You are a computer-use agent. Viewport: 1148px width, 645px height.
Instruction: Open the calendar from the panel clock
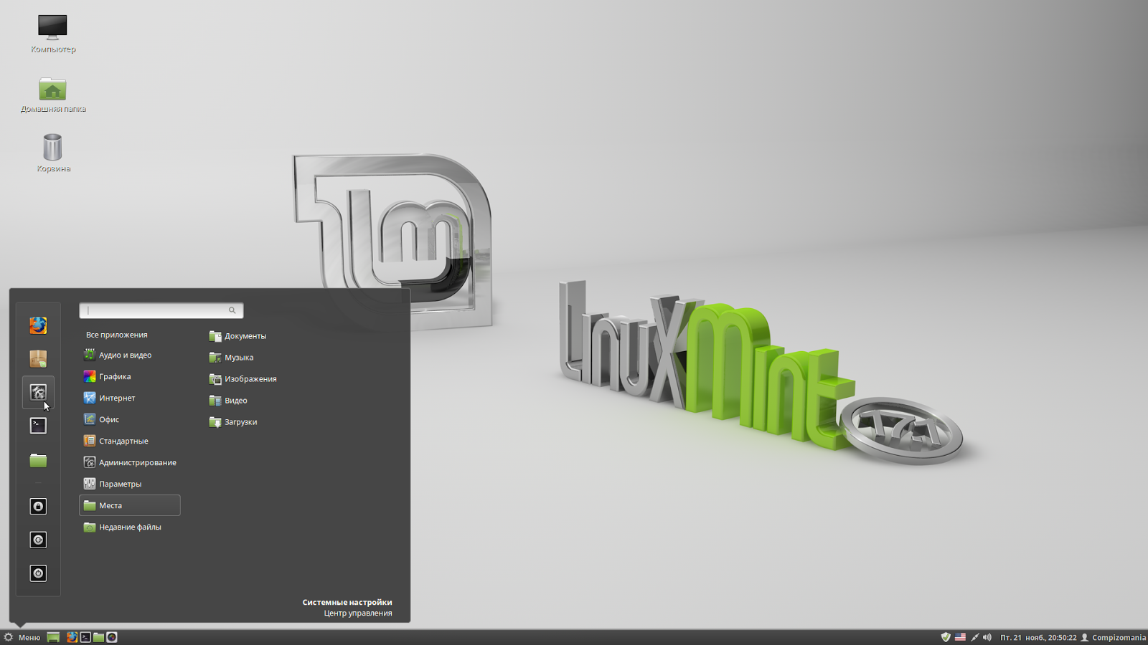coord(1038,637)
